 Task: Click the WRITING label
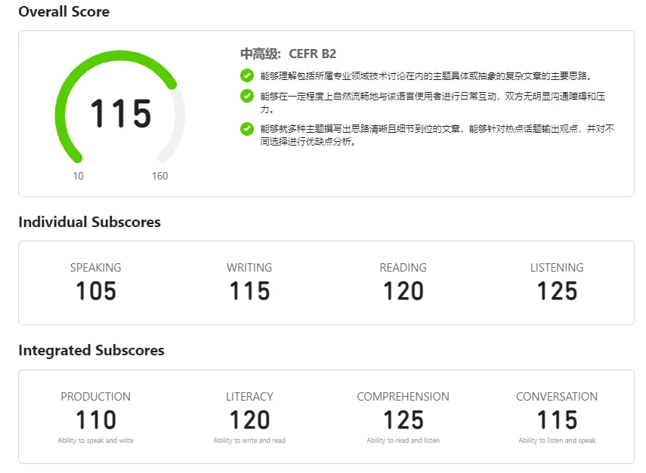tap(249, 268)
